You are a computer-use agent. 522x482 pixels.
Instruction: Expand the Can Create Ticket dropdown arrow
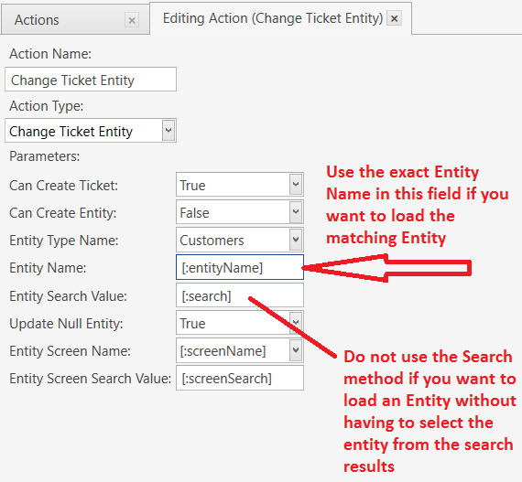click(296, 185)
